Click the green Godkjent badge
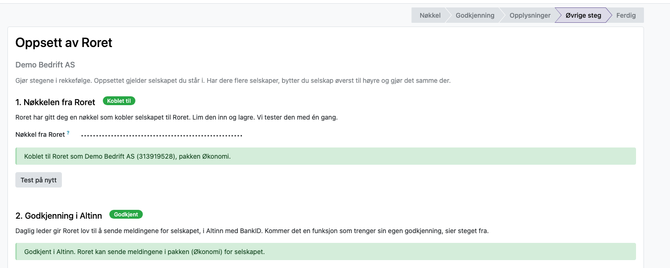Screen dimensions: 670x268 coord(126,214)
